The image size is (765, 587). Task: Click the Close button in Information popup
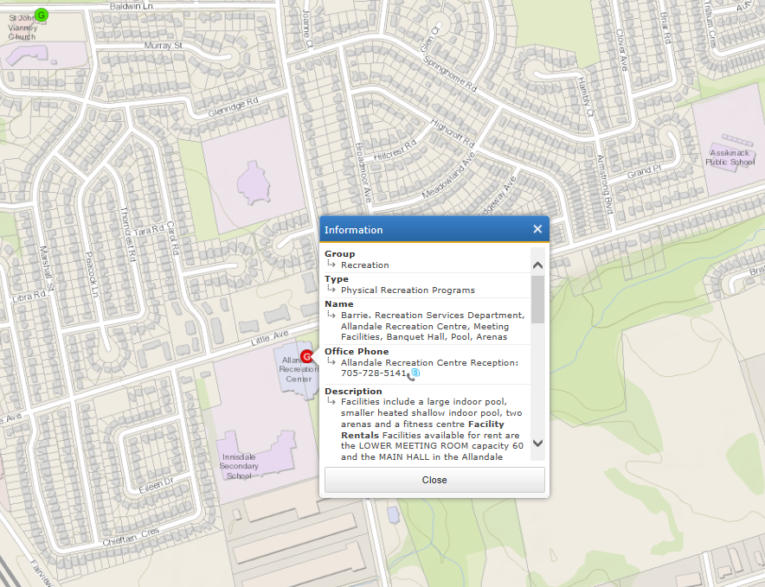click(434, 480)
